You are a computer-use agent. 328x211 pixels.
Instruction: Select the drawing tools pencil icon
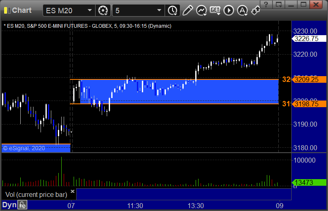[x=187, y=10]
